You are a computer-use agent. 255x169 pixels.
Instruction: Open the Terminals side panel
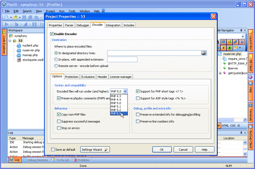(x=250, y=112)
